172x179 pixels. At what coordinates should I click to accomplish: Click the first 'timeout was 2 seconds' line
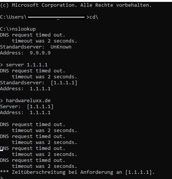(x=44, y=41)
